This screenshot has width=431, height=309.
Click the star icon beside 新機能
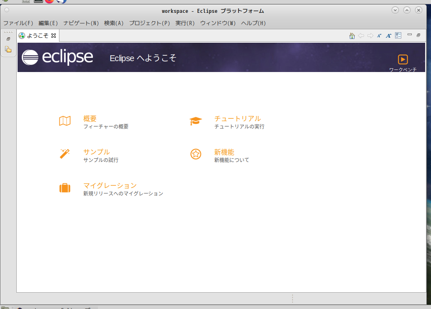(x=196, y=154)
